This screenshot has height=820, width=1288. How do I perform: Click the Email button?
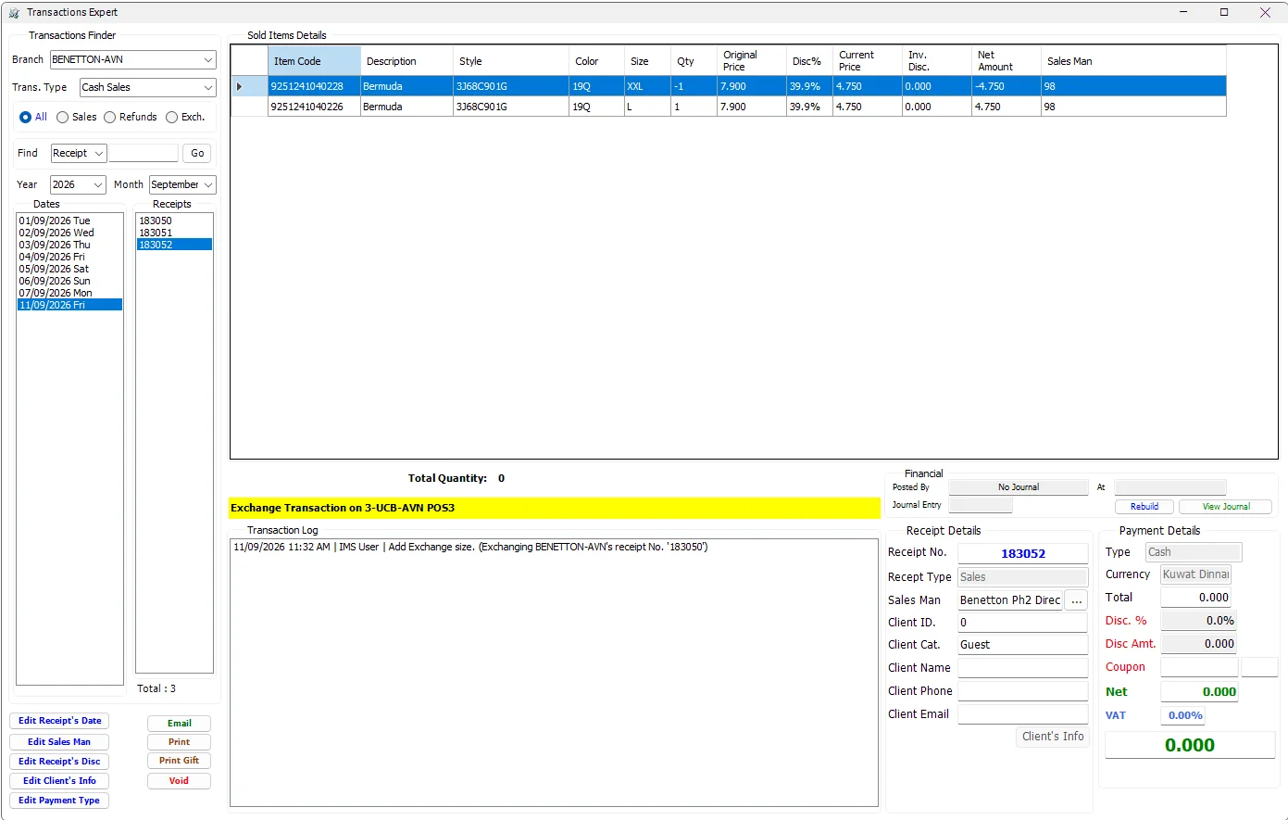click(x=179, y=724)
